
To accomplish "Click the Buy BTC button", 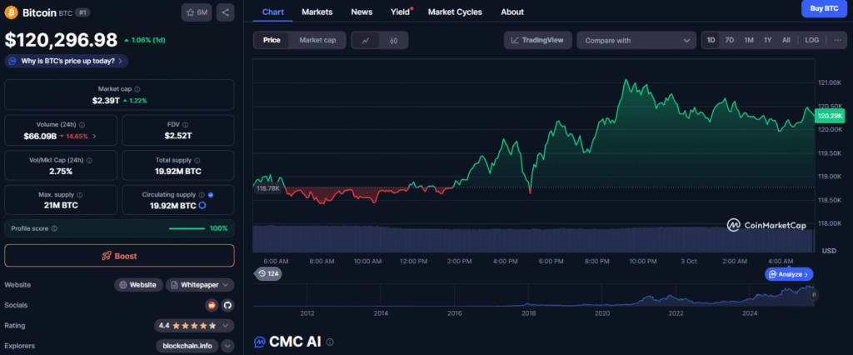I will pos(824,8).
